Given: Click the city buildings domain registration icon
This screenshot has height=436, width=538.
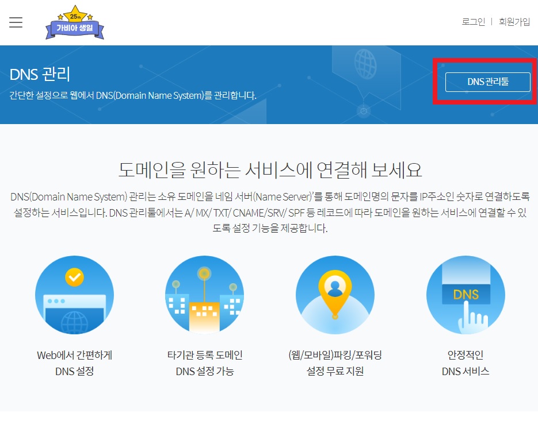Looking at the screenshot, I should pos(204,295).
